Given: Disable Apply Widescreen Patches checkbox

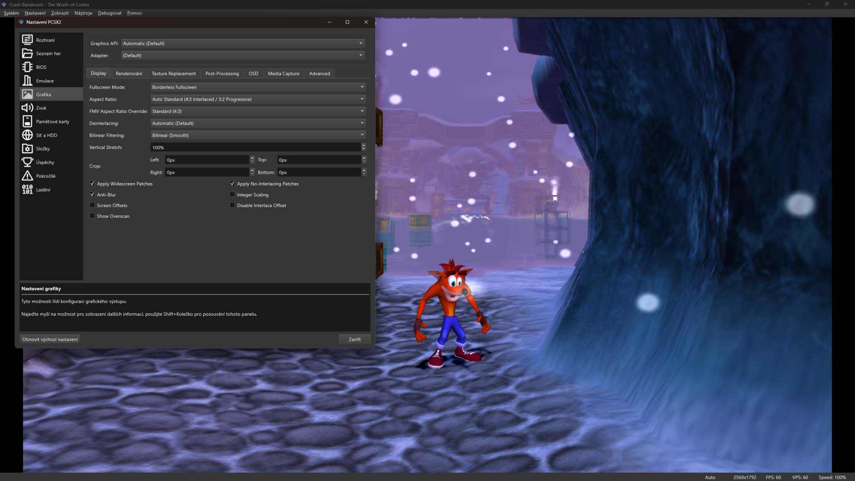Looking at the screenshot, I should [x=92, y=183].
